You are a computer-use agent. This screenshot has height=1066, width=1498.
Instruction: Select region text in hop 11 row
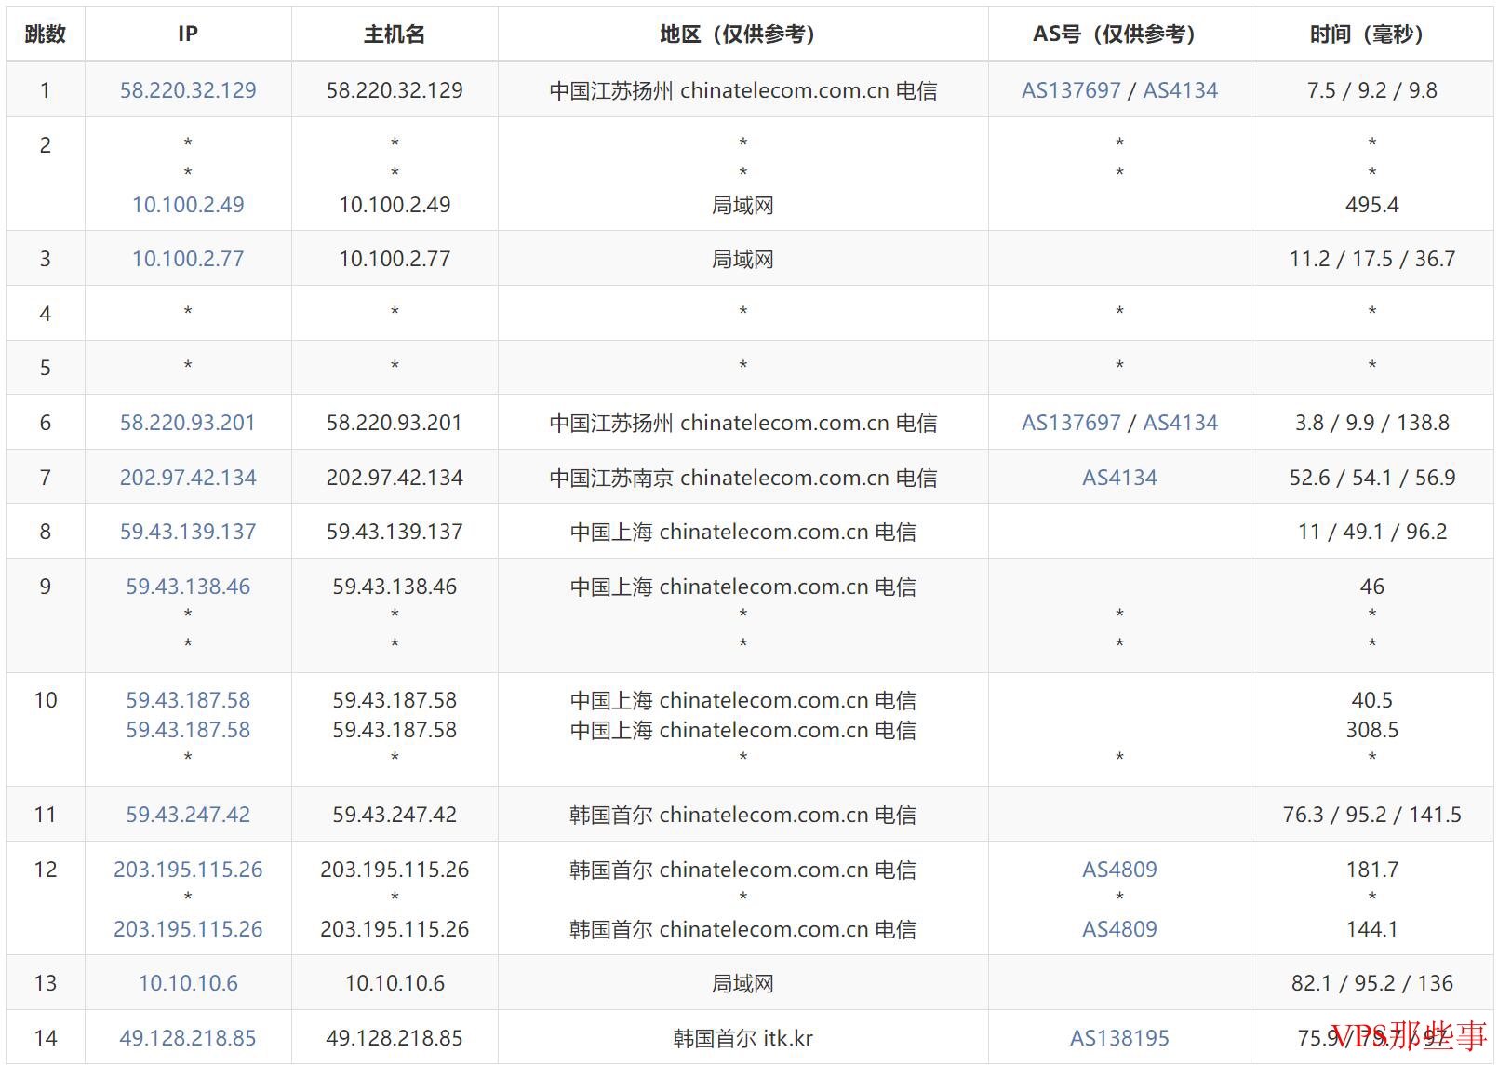point(742,815)
